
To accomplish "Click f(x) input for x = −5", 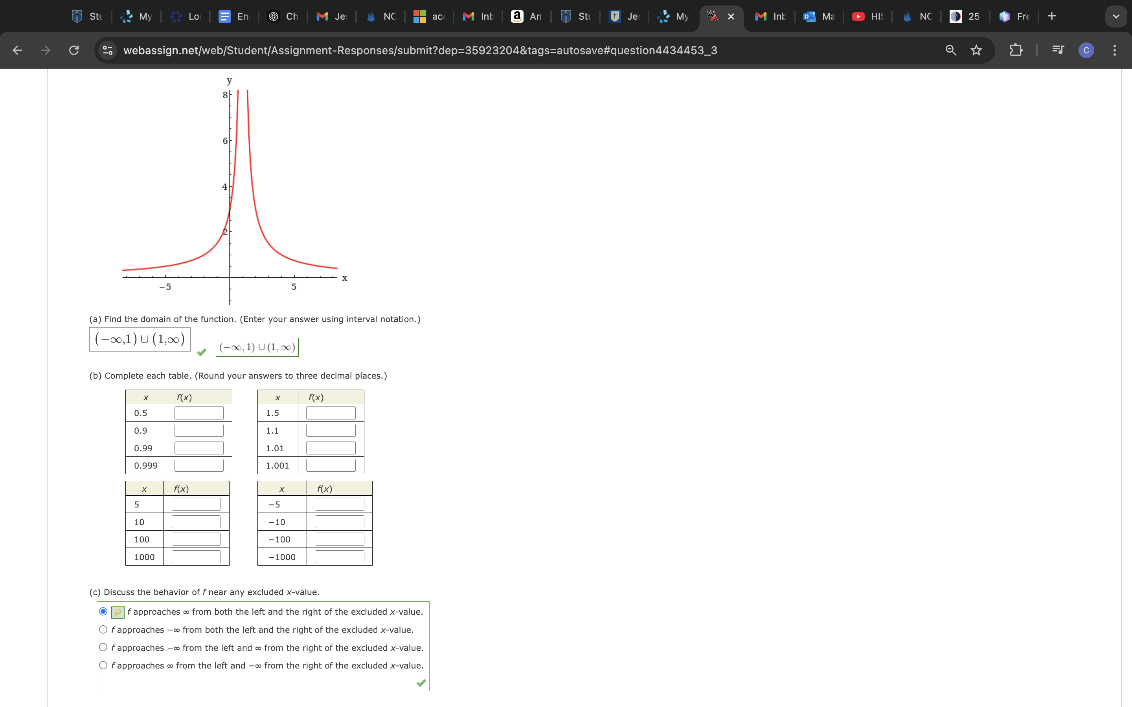I will tap(339, 504).
